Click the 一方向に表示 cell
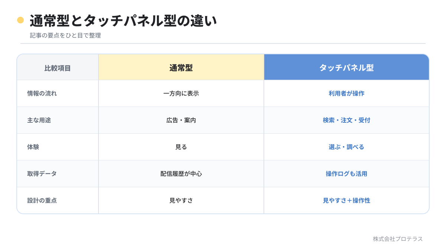Screen dimensions: 446x251 click(181, 93)
